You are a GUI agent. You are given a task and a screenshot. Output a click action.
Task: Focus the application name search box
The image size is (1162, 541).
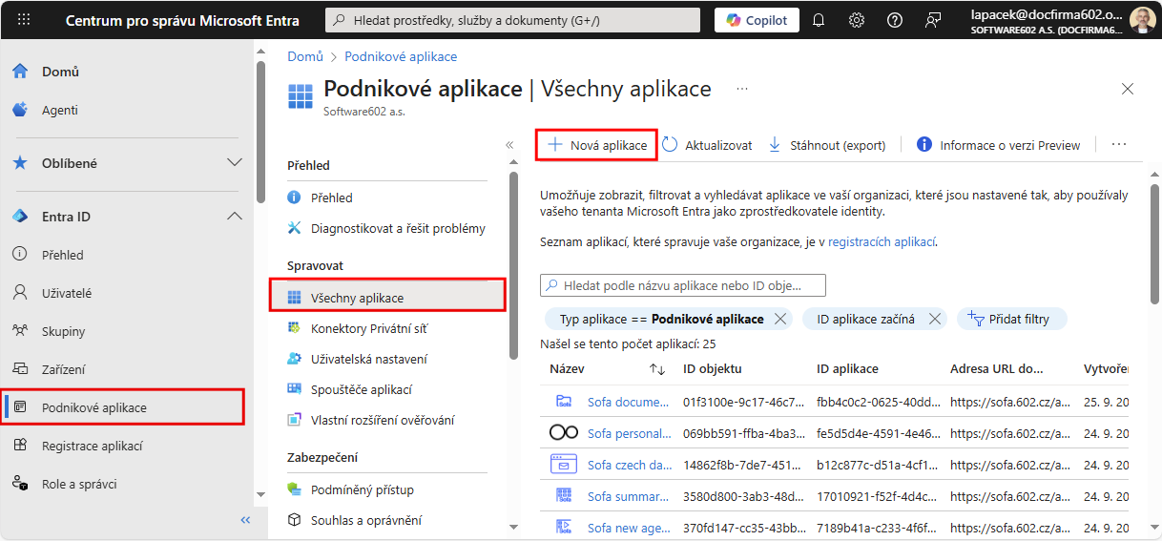click(x=683, y=284)
